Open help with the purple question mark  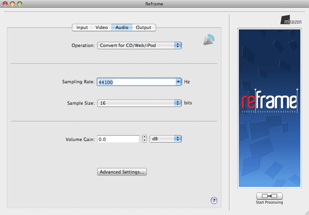click(214, 200)
